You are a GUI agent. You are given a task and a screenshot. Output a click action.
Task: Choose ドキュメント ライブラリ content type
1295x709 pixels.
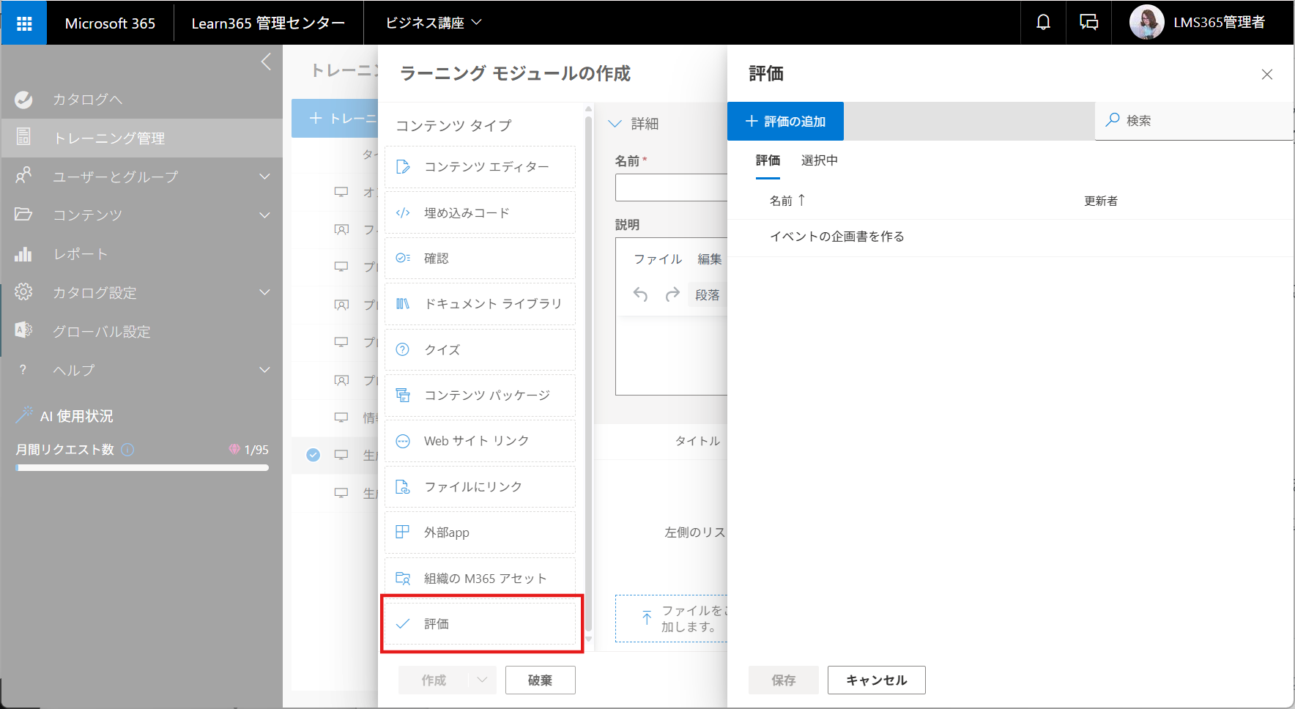(x=480, y=304)
